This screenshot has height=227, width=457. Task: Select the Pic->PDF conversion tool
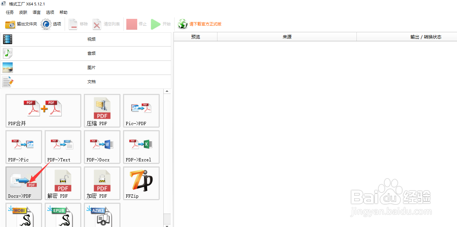pyautogui.click(x=141, y=111)
